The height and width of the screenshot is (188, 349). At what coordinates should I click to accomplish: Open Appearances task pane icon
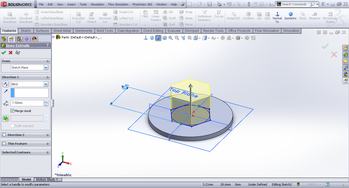point(346,74)
